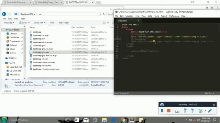Screen dimensions: 220x123
Task: Click the back arrow in File Explorer
Action: pos(4,14)
